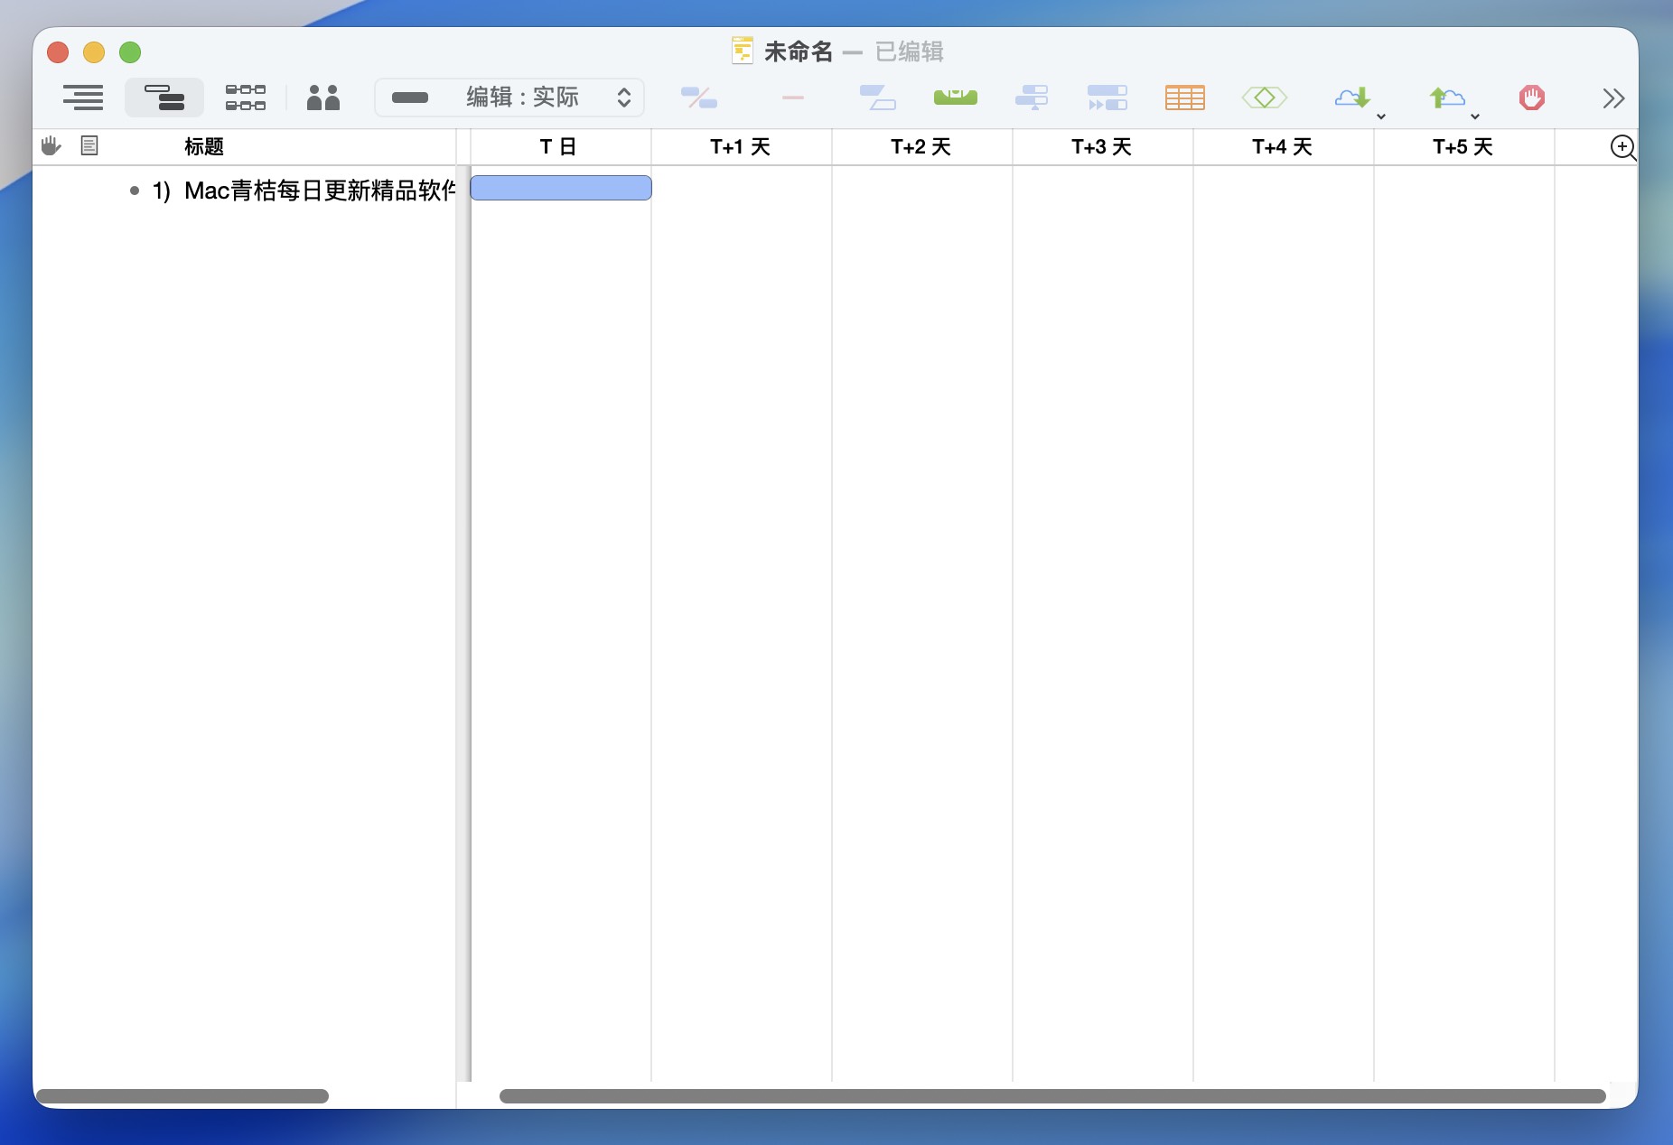The width and height of the screenshot is (1673, 1145).
Task: Click the Gantt chart horizontal scrollbar
Action: pos(1051,1096)
